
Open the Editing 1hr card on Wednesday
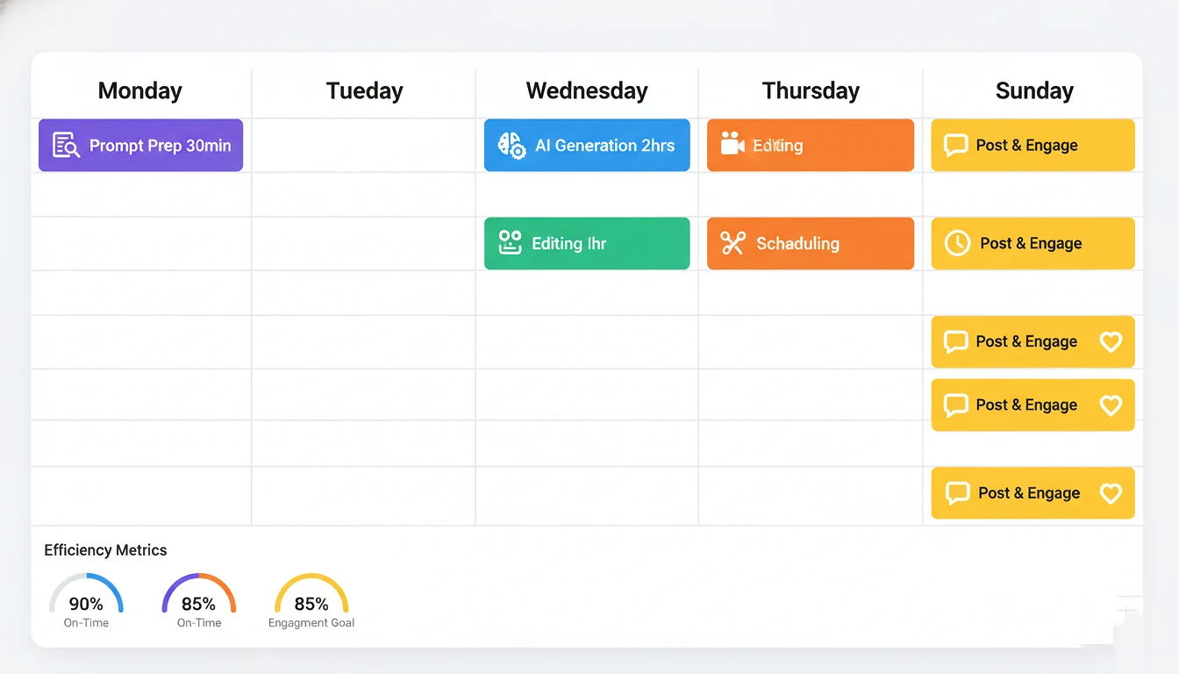pyautogui.click(x=586, y=243)
